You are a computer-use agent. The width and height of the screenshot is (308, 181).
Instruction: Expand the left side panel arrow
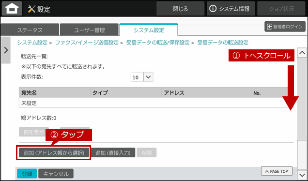click(6, 50)
